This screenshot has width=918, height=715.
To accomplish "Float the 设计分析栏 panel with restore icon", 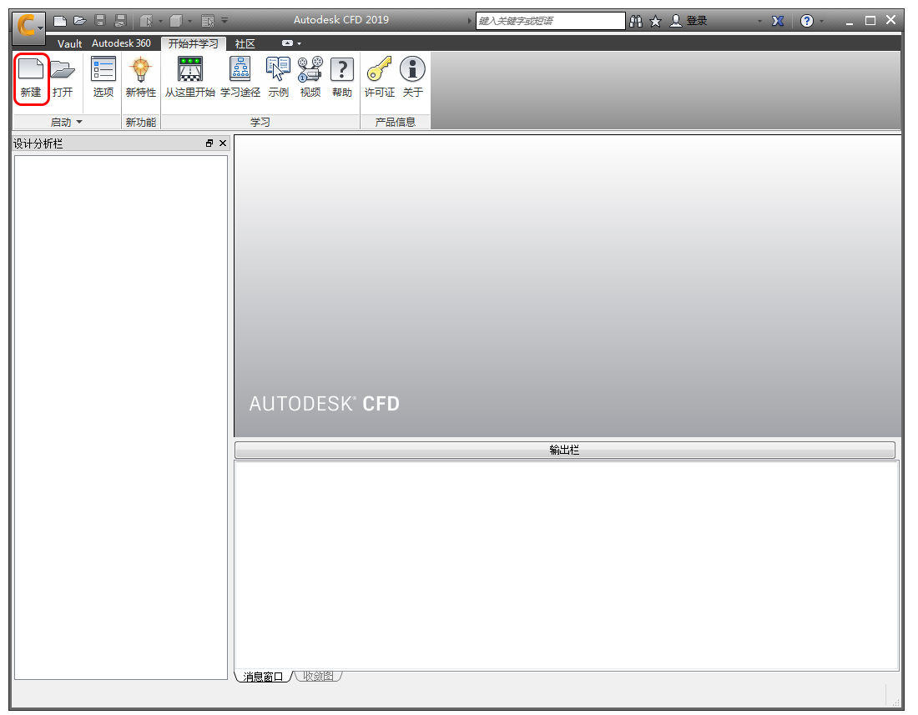I will pyautogui.click(x=209, y=144).
